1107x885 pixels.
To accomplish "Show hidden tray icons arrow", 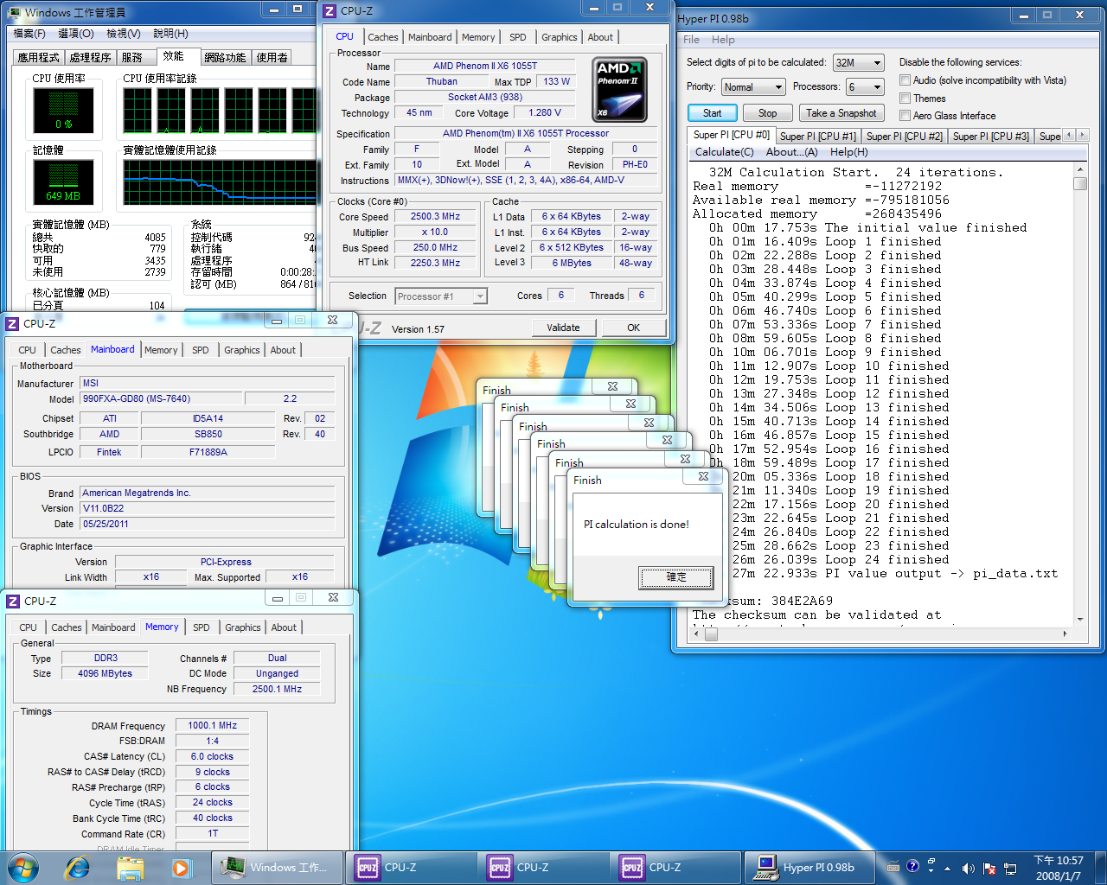I will tap(947, 868).
